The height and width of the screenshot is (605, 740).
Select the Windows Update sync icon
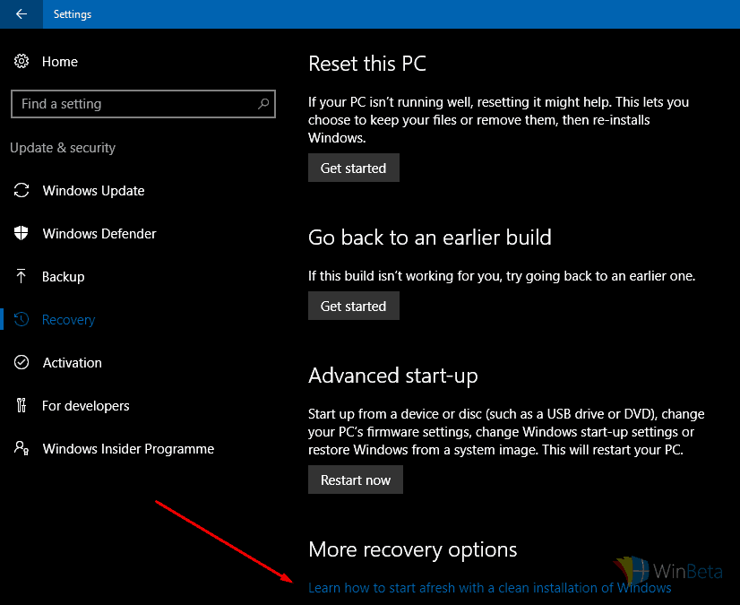(22, 190)
